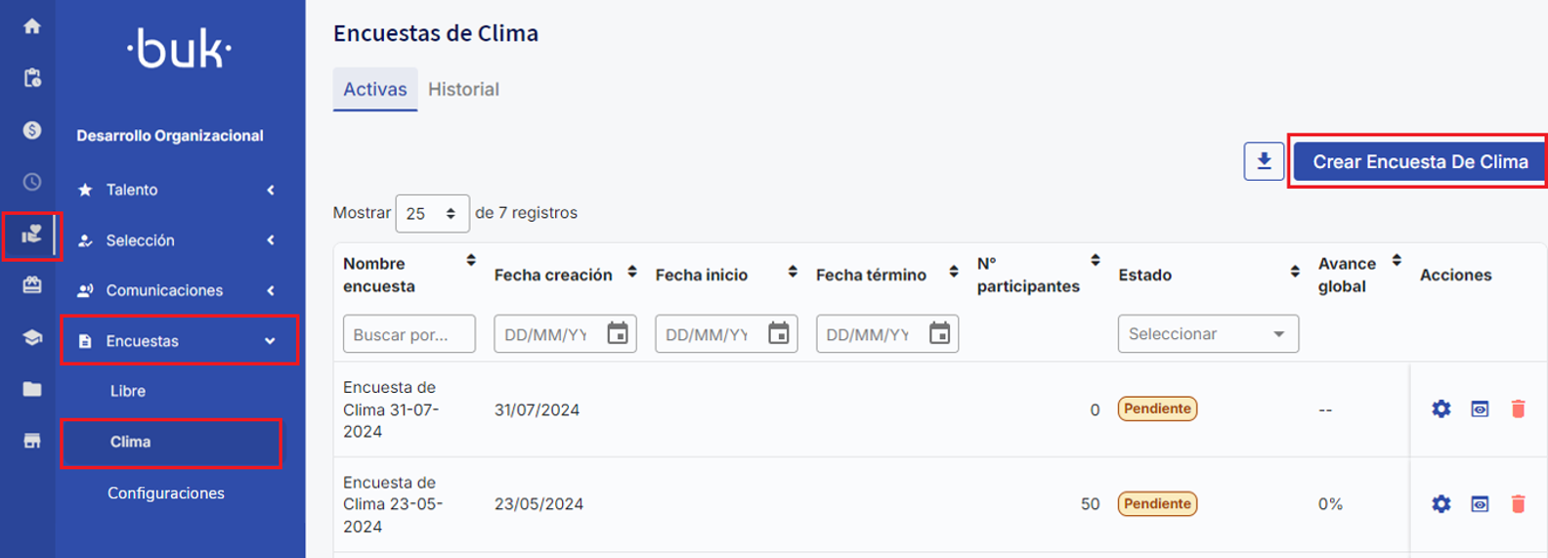1548x558 pixels.
Task: Preview Encuesta de Clima 31-07-2024 via eye icon
Action: click(x=1480, y=408)
